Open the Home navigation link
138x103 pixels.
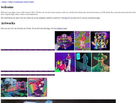[x=4, y=2]
